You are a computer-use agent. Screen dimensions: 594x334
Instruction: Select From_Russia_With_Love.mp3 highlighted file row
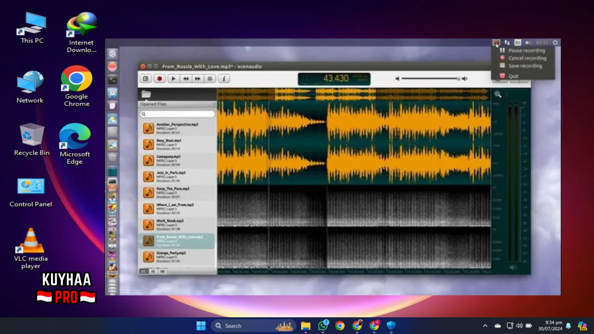[177, 241]
